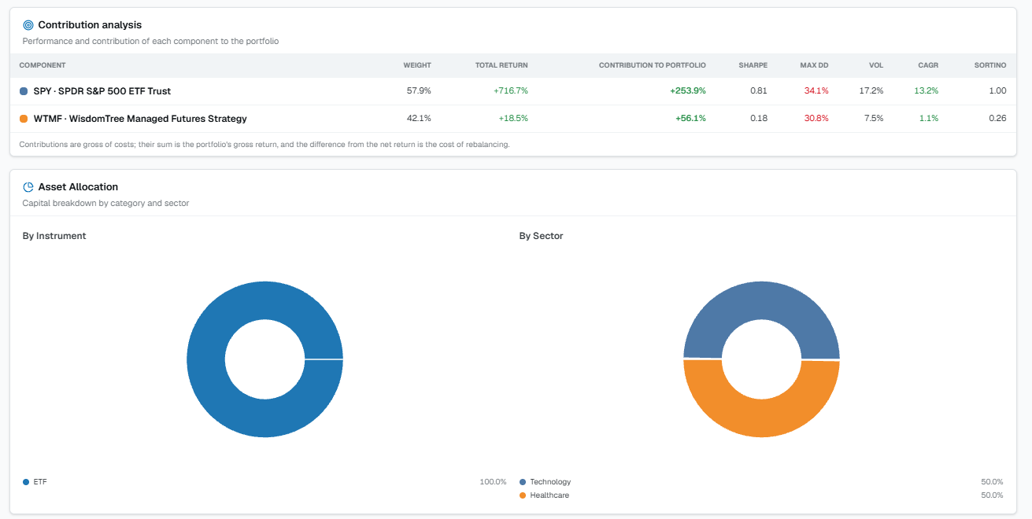Click the +716.7% total return value
Viewport: 1032px width, 519px height.
tap(511, 91)
